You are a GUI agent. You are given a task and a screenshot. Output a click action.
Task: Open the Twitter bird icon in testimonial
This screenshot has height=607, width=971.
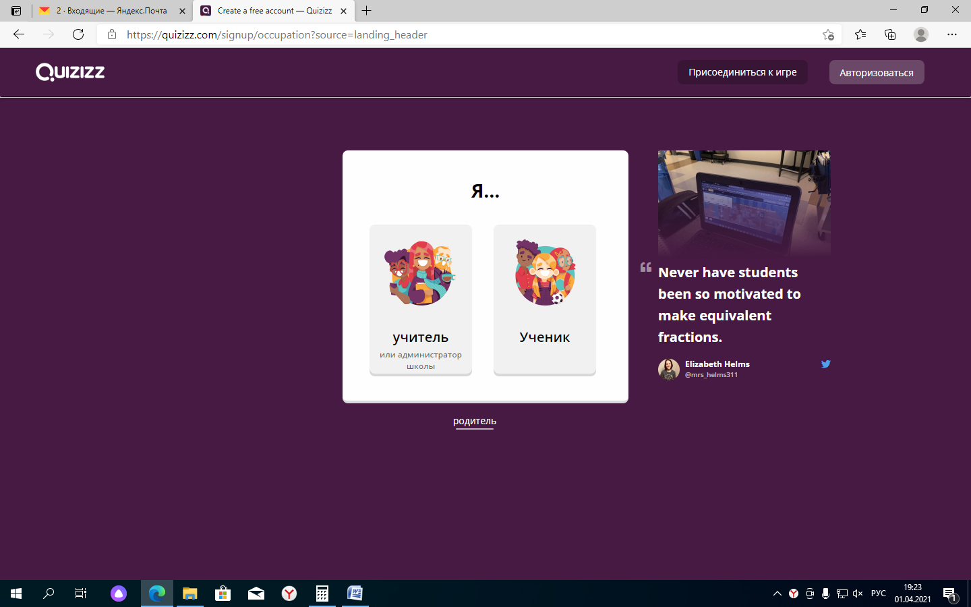point(825,364)
